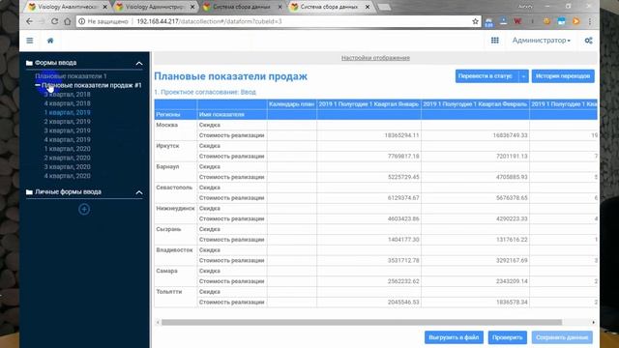This screenshot has width=619, height=348.
Task: Click Иркутск January value 7769817.18
Action: pyautogui.click(x=368, y=157)
